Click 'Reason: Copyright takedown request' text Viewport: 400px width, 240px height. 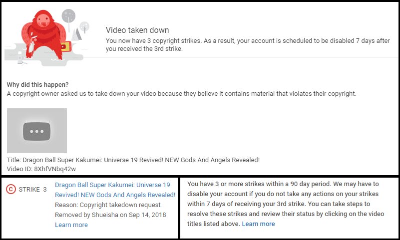click(108, 205)
